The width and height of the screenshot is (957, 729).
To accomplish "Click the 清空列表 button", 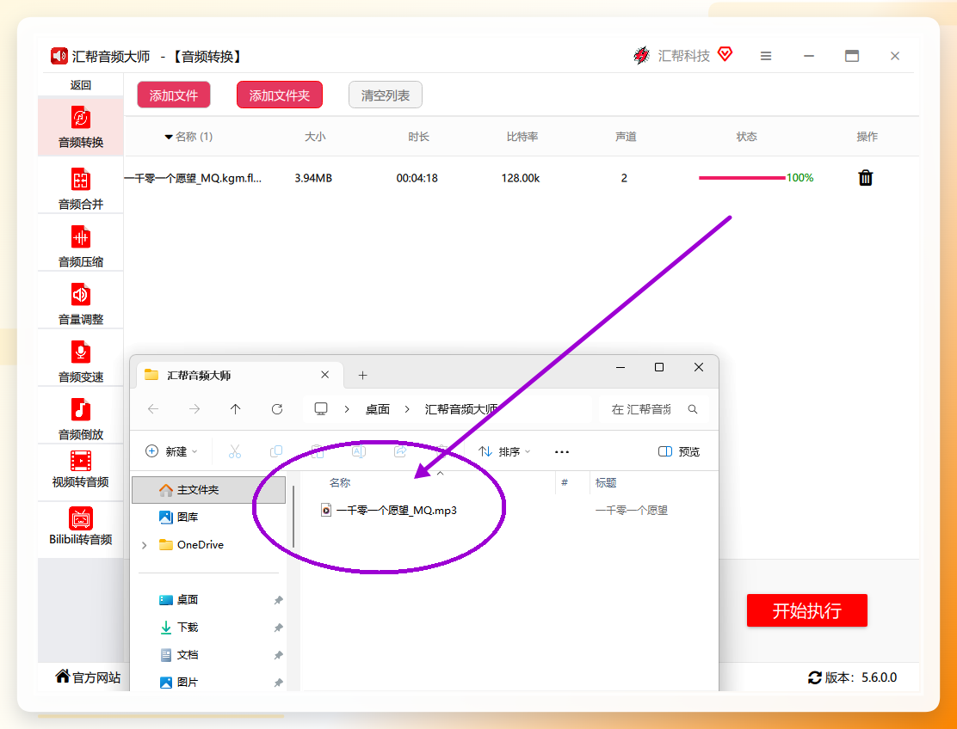I will (x=385, y=95).
